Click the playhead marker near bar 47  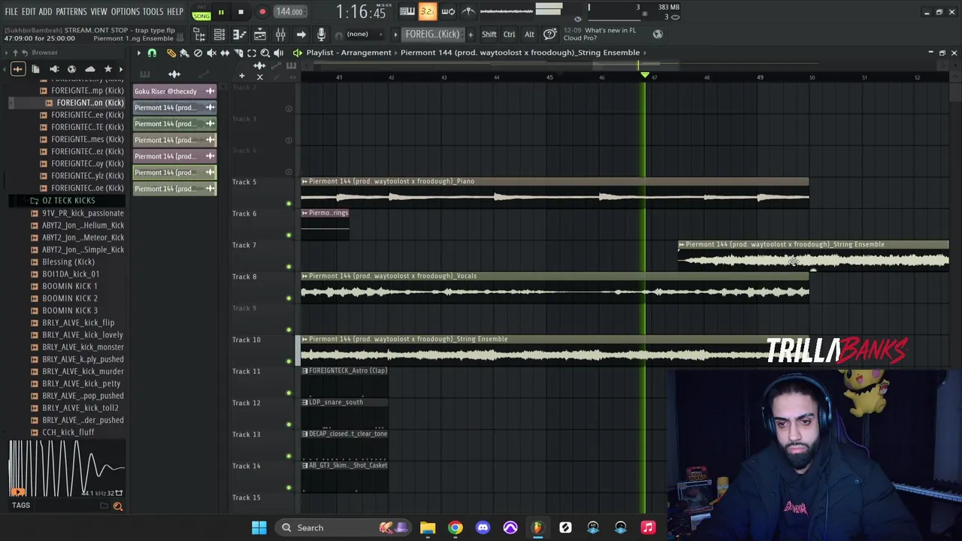click(644, 75)
